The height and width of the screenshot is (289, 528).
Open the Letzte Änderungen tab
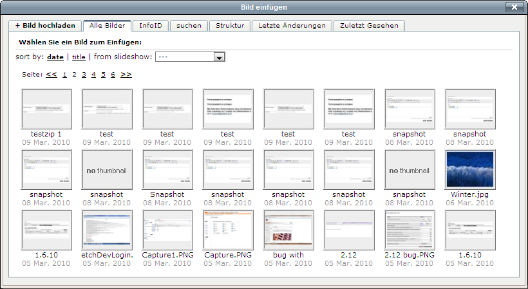292,26
